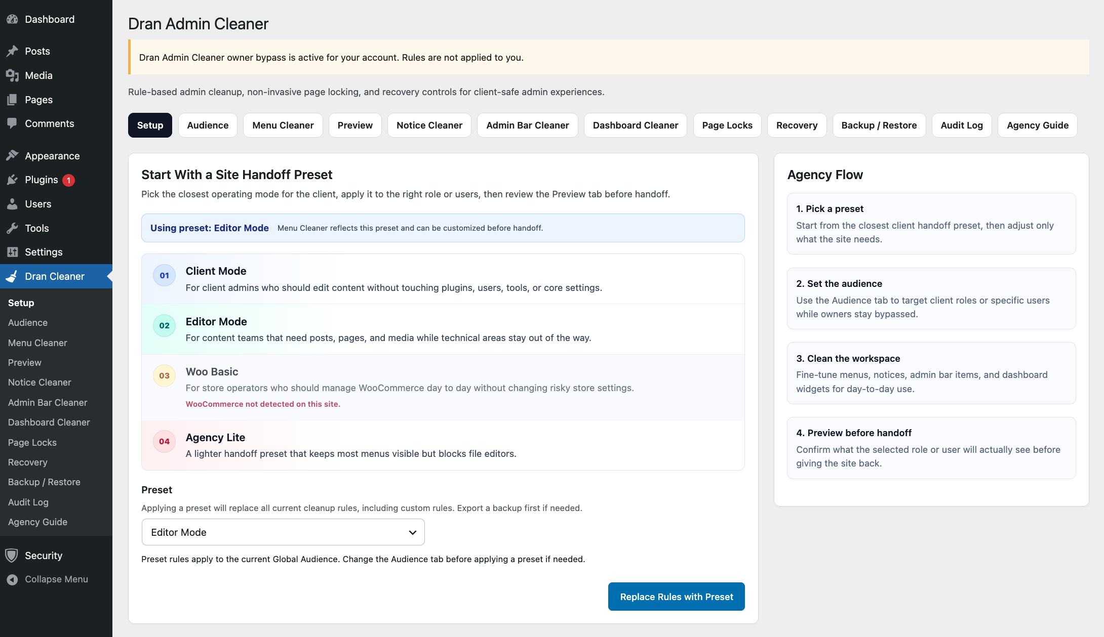Screen dimensions: 1104x637
Task: Open Backup / Restore in sidebar submenu
Action: (44, 482)
